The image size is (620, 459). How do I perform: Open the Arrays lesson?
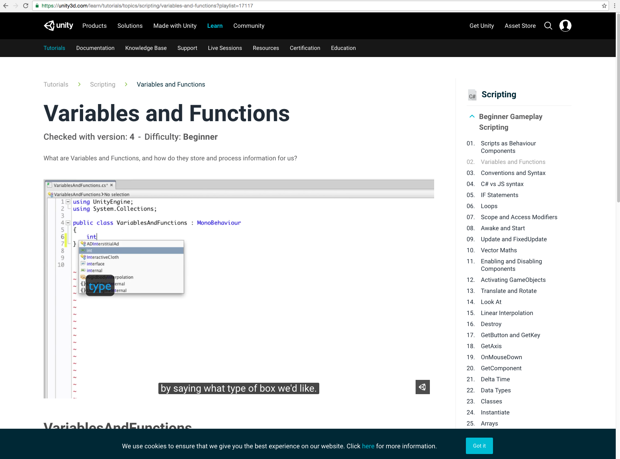pyautogui.click(x=489, y=423)
